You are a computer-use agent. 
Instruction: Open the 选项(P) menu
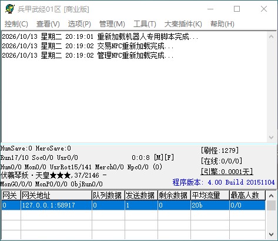(79, 24)
